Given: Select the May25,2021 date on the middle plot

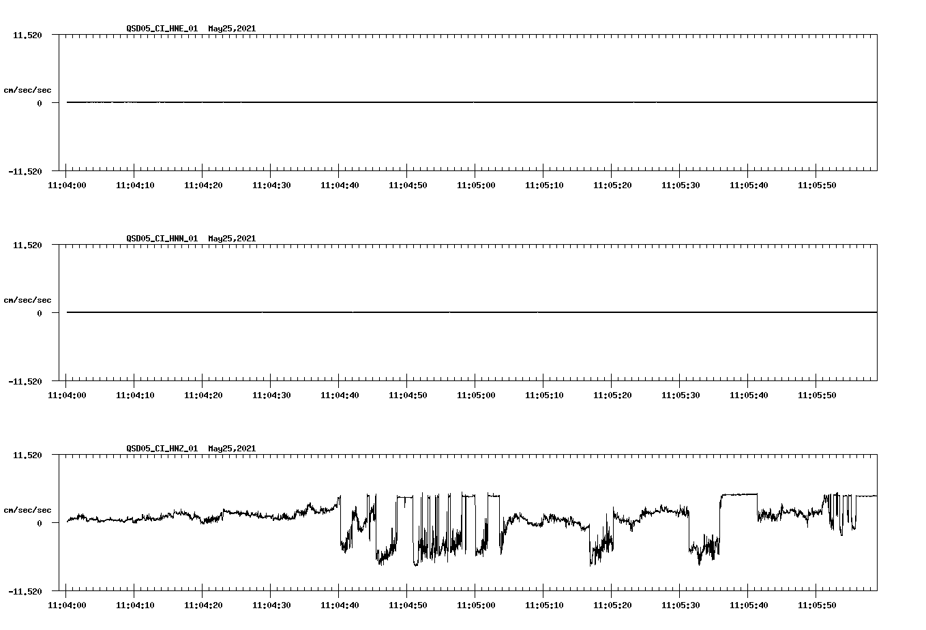Looking at the screenshot, I should tap(232, 239).
